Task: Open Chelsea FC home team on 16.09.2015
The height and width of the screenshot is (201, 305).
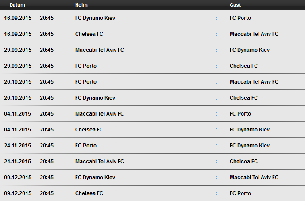Action: tap(89, 34)
